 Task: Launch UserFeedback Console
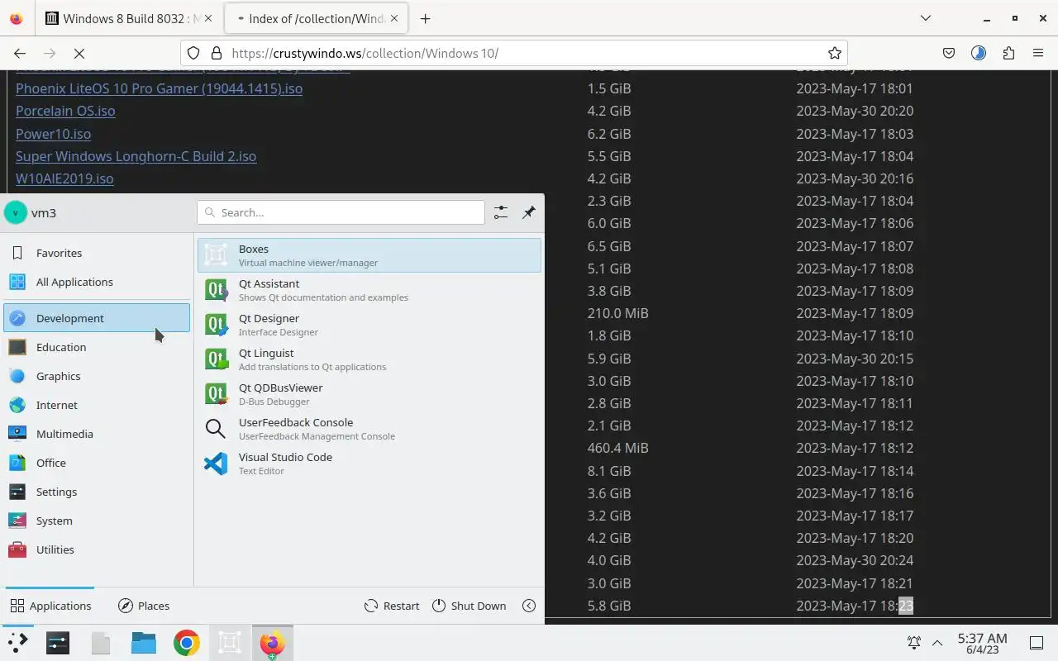point(369,429)
